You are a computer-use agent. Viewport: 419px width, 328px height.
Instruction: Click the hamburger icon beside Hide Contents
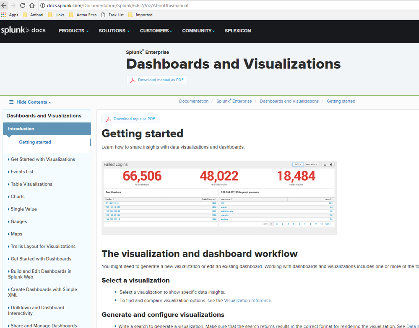click(11, 102)
